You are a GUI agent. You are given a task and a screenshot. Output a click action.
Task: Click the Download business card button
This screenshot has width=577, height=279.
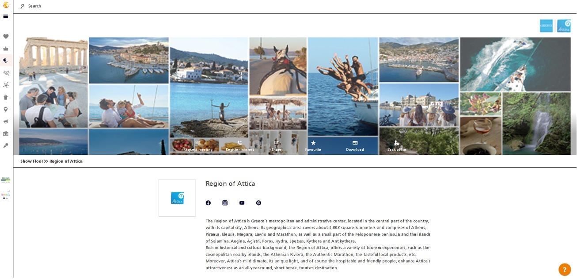pos(355,146)
